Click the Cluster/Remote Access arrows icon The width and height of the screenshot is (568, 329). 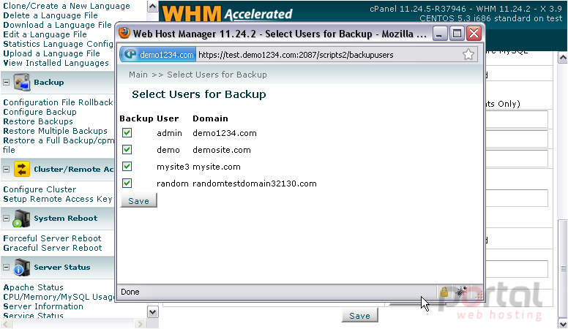22,169
